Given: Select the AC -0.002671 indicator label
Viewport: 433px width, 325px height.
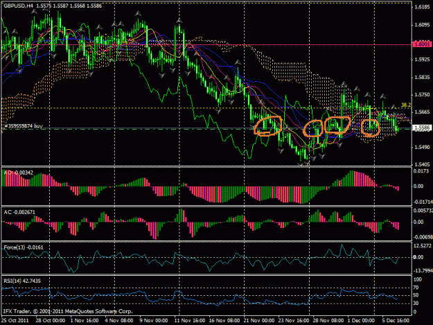Looking at the screenshot, I should tap(19, 212).
